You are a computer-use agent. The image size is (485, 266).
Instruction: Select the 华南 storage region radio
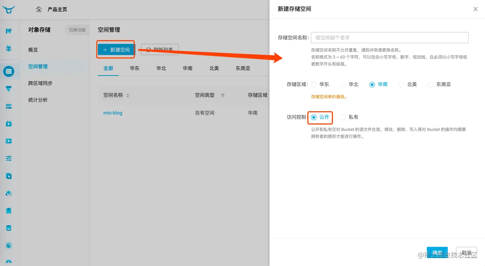(x=372, y=84)
